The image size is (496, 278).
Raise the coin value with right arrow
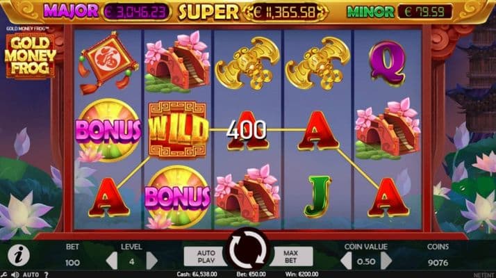click(386, 261)
